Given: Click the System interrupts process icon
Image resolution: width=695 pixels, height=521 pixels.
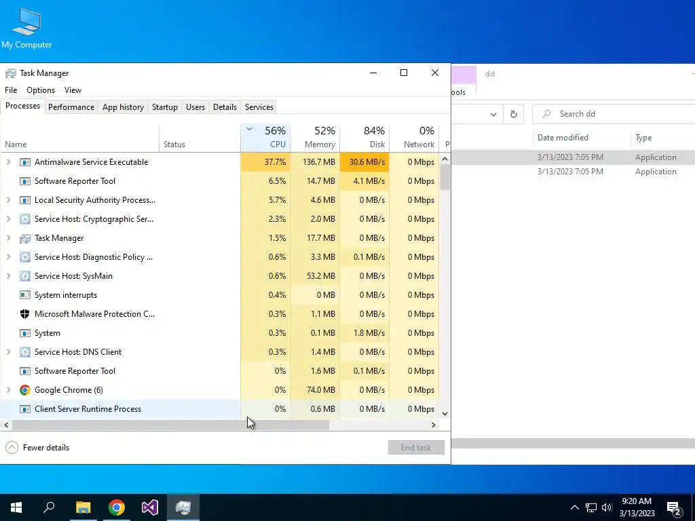Looking at the screenshot, I should pos(25,295).
